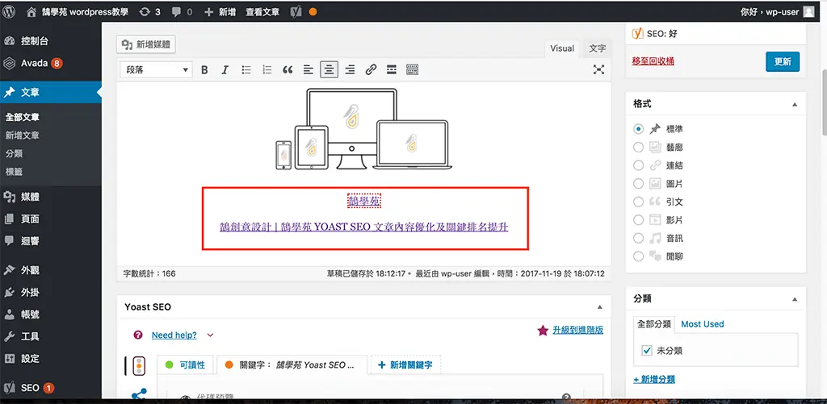Collapse the 分類 panel
Screen dimensions: 827x404
tap(795, 298)
